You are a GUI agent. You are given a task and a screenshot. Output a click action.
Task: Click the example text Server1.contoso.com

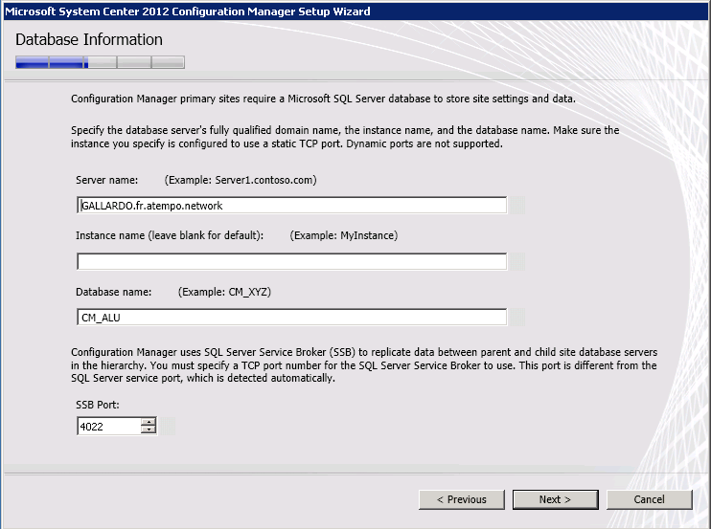click(x=241, y=180)
